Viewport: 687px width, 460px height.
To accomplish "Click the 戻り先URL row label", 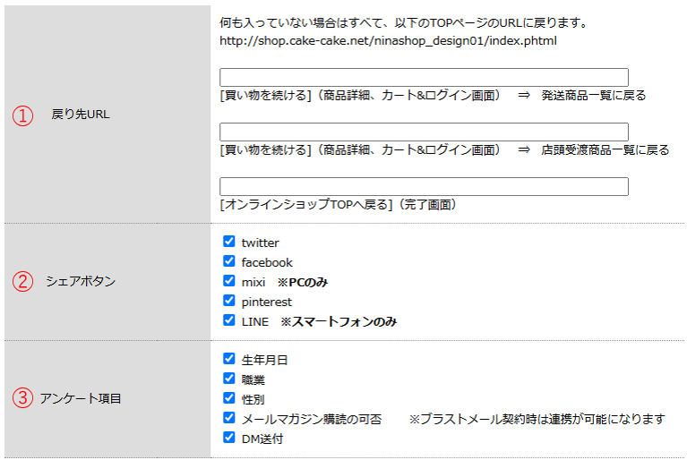I will click(81, 115).
